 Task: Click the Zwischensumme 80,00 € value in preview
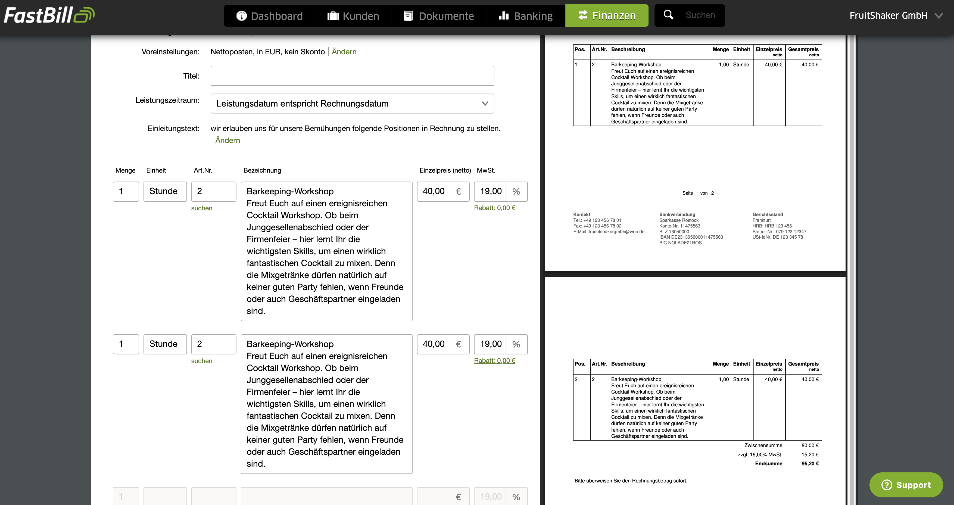(x=810, y=445)
